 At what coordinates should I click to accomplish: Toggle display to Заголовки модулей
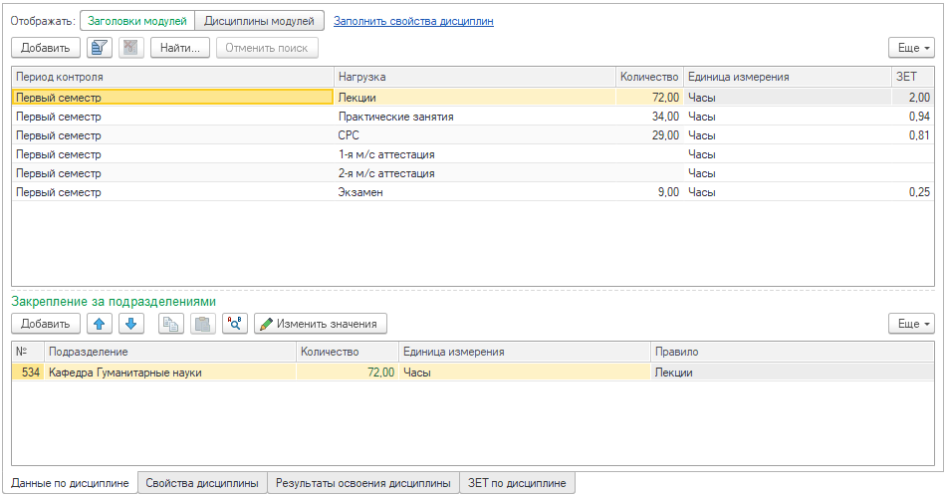(x=137, y=21)
